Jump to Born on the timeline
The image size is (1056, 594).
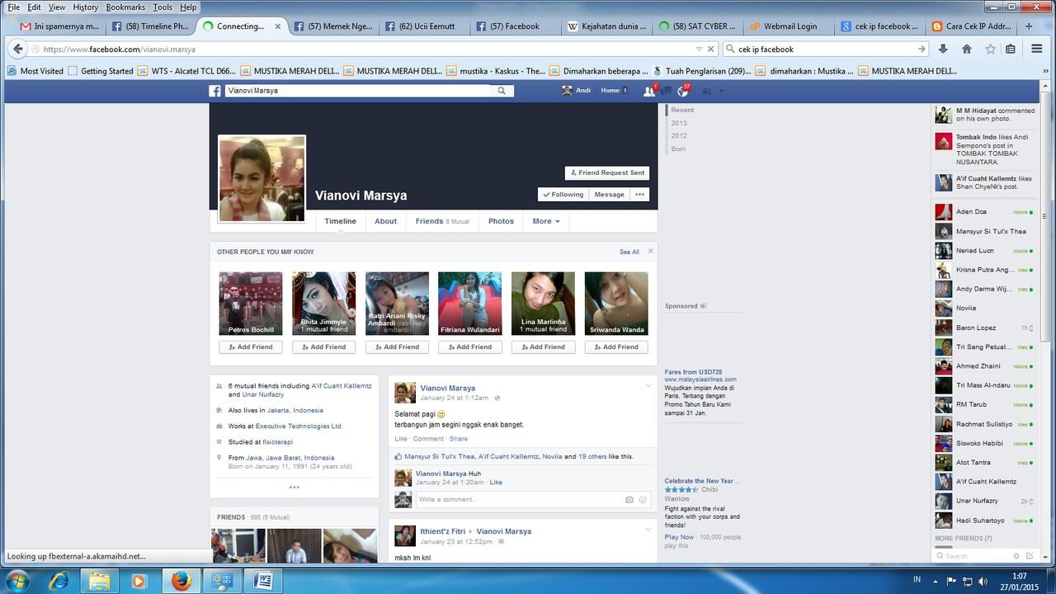678,148
